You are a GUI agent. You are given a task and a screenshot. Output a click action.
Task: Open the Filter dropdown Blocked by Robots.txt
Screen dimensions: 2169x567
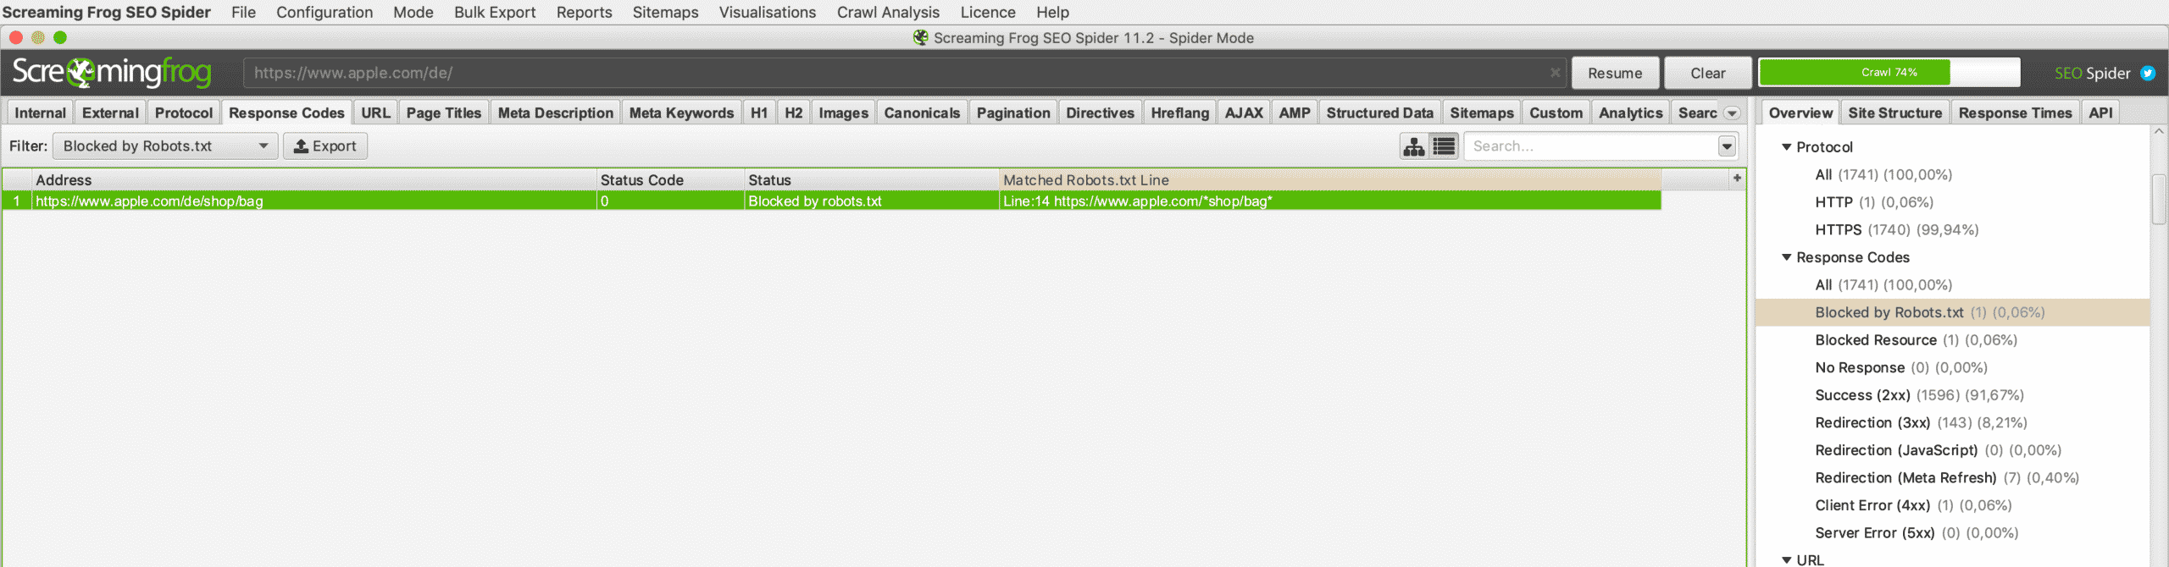tap(165, 146)
